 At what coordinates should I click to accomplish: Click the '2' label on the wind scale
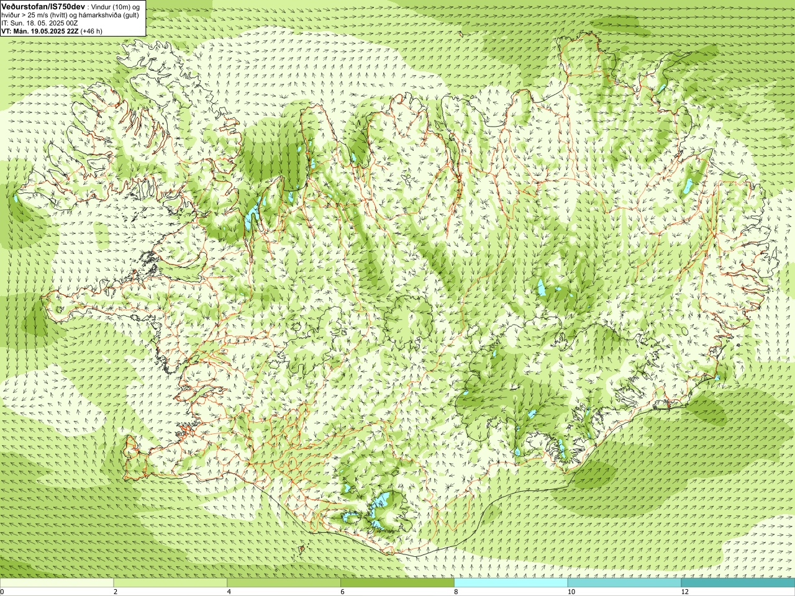click(x=116, y=592)
